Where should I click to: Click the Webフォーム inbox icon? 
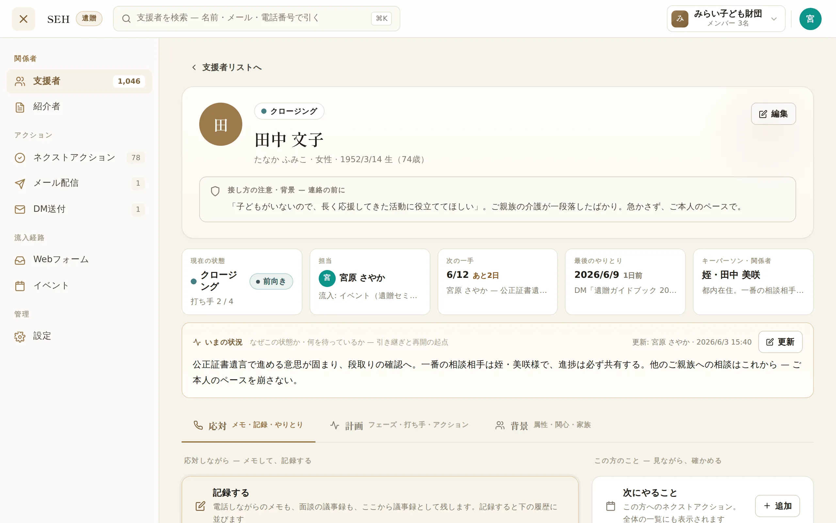(20, 260)
